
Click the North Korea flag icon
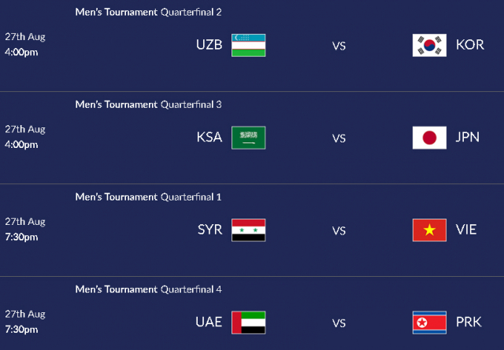(429, 322)
